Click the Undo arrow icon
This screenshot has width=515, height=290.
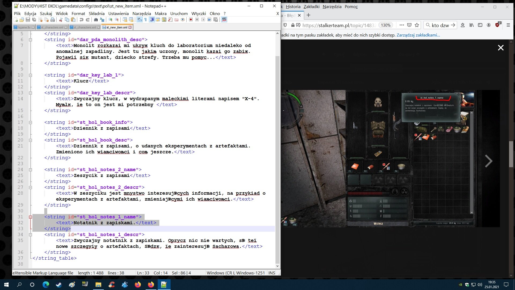(81, 20)
